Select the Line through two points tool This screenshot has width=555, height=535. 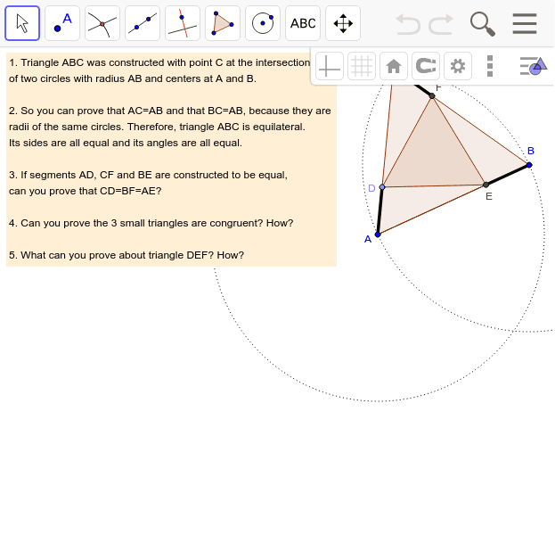[x=143, y=23]
